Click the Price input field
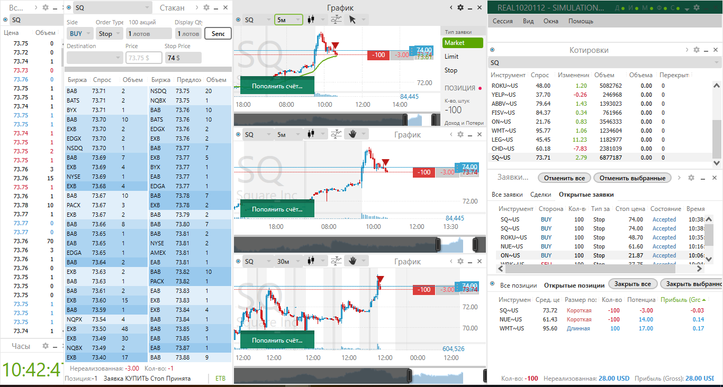723x387 pixels. 143,58
